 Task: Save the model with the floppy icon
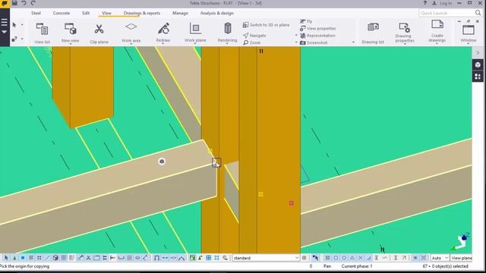click(14, 3)
